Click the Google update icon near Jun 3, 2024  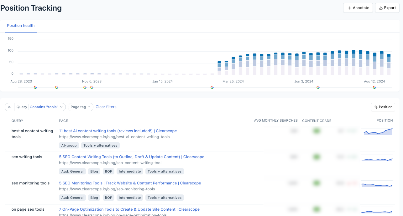pyautogui.click(x=318, y=87)
